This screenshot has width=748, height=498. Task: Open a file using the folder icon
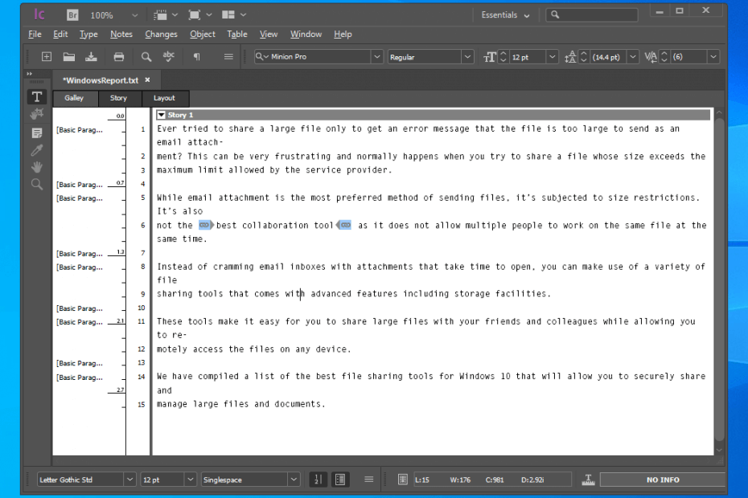click(x=69, y=56)
